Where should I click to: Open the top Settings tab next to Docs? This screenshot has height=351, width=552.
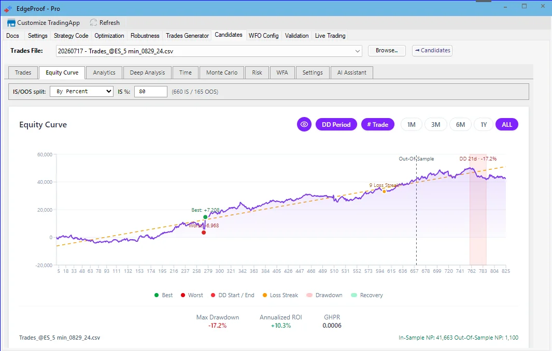38,36
